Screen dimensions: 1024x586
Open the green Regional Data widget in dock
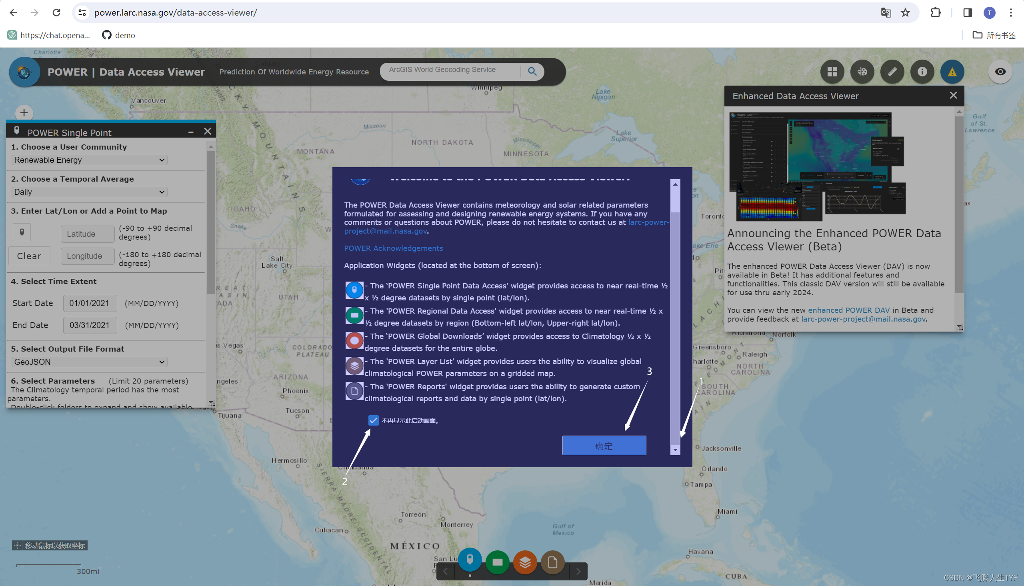pyautogui.click(x=497, y=562)
